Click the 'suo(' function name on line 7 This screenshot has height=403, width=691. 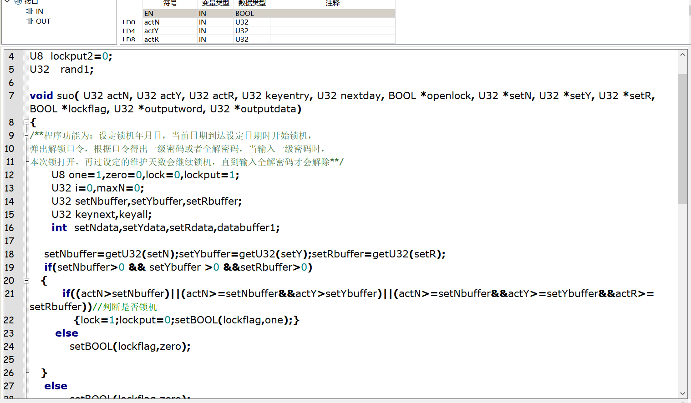click(68, 96)
